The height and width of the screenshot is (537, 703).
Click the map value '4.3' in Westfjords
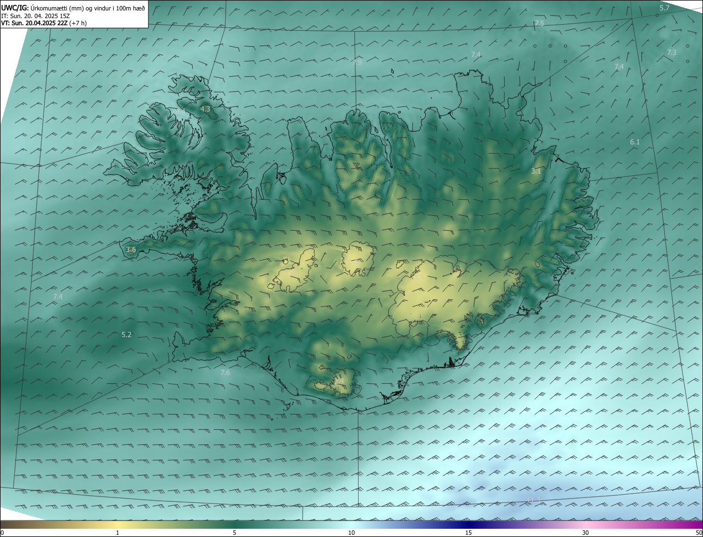pyautogui.click(x=205, y=109)
